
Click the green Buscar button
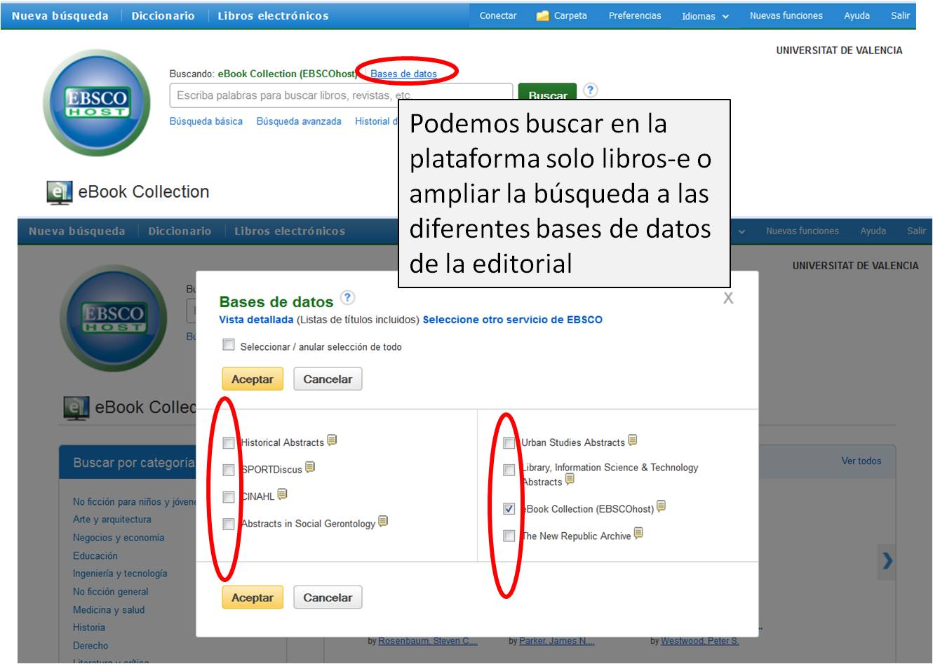click(547, 93)
